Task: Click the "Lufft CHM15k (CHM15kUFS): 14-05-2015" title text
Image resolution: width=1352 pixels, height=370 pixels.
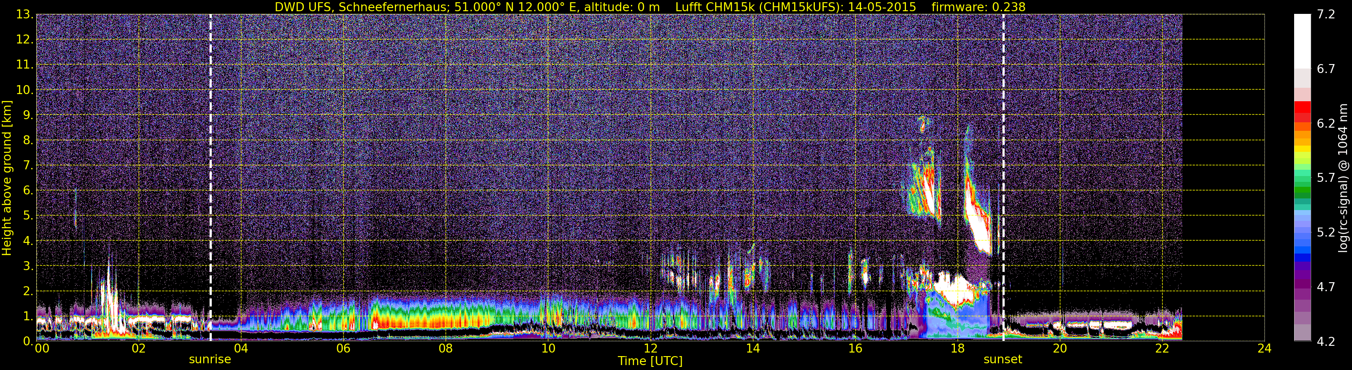Action: [796, 7]
